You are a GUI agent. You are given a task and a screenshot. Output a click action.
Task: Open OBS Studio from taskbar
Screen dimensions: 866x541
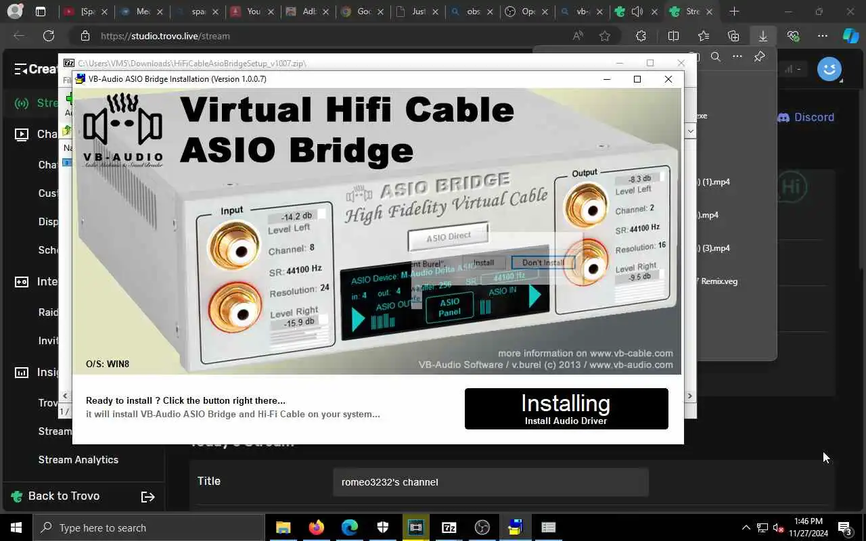[482, 527]
